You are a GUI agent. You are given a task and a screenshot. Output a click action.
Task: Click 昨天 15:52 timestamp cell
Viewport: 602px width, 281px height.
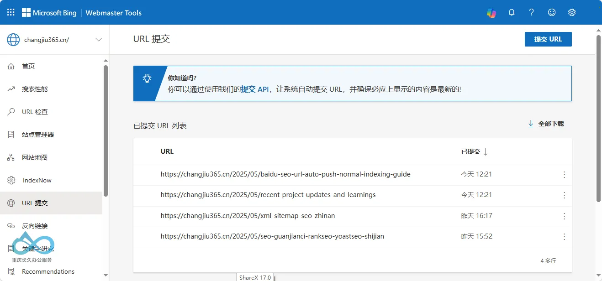click(x=476, y=236)
